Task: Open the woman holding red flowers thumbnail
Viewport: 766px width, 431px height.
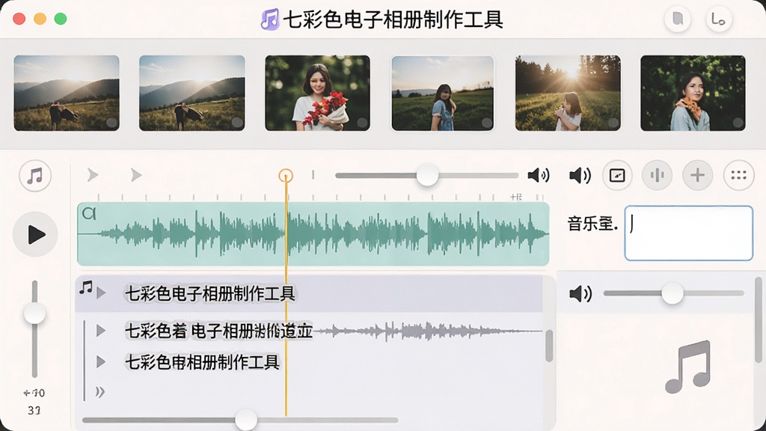Action: [317, 93]
